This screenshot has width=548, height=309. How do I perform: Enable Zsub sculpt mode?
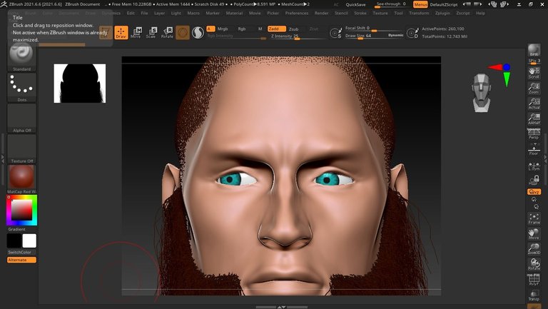pyautogui.click(x=293, y=29)
